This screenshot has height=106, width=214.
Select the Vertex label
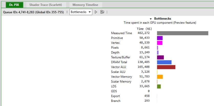(x=115, y=43)
